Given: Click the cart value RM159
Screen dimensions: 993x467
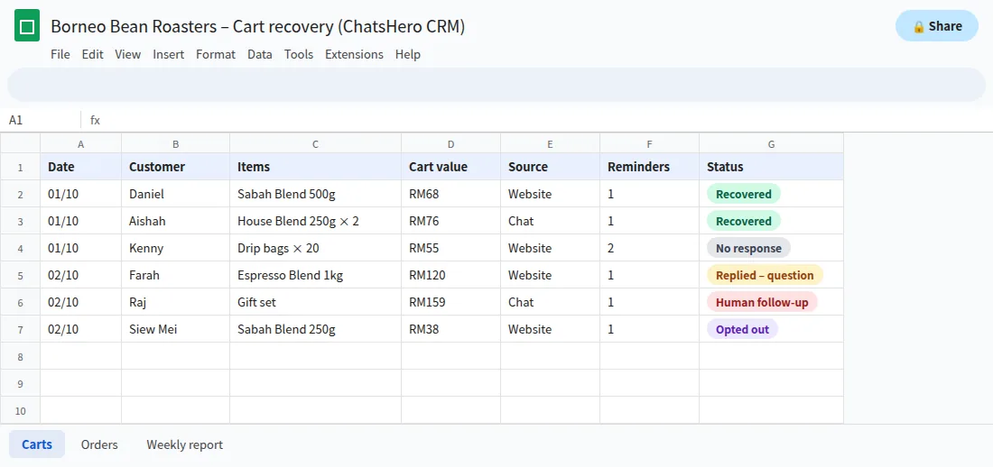Looking at the screenshot, I should pos(450,303).
